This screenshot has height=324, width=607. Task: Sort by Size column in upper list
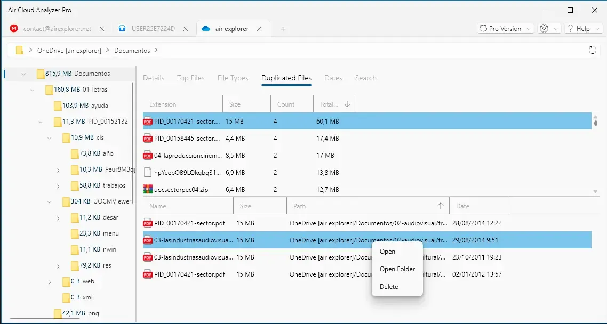246,104
